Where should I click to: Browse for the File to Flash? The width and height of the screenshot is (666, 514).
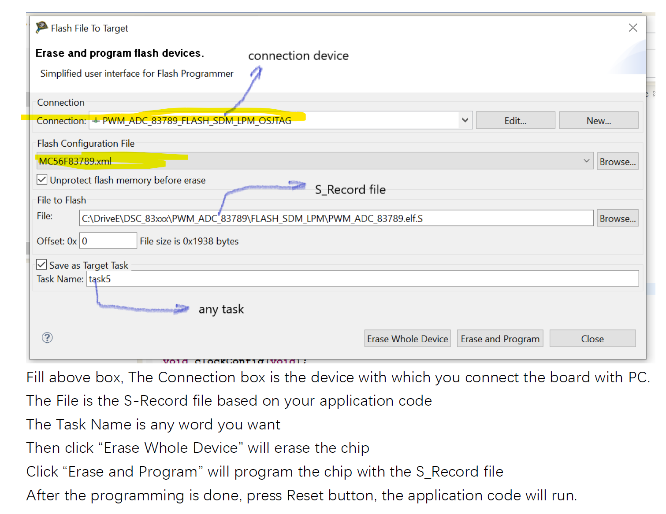pos(617,218)
